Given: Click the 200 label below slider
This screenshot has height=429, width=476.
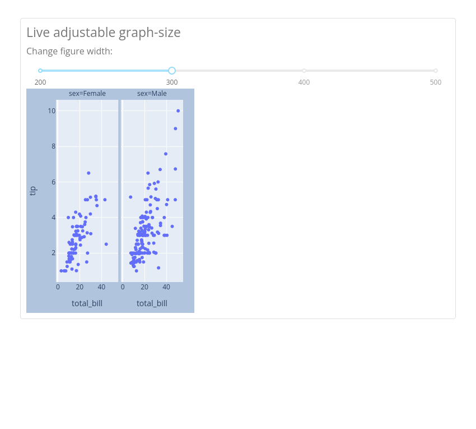Looking at the screenshot, I should tap(40, 82).
